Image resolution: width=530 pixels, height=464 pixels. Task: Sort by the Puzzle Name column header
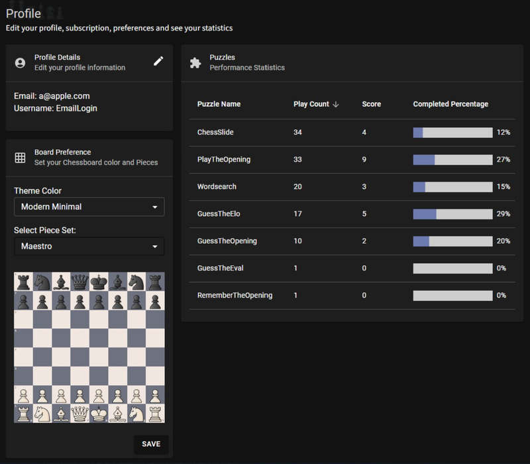[x=219, y=105]
